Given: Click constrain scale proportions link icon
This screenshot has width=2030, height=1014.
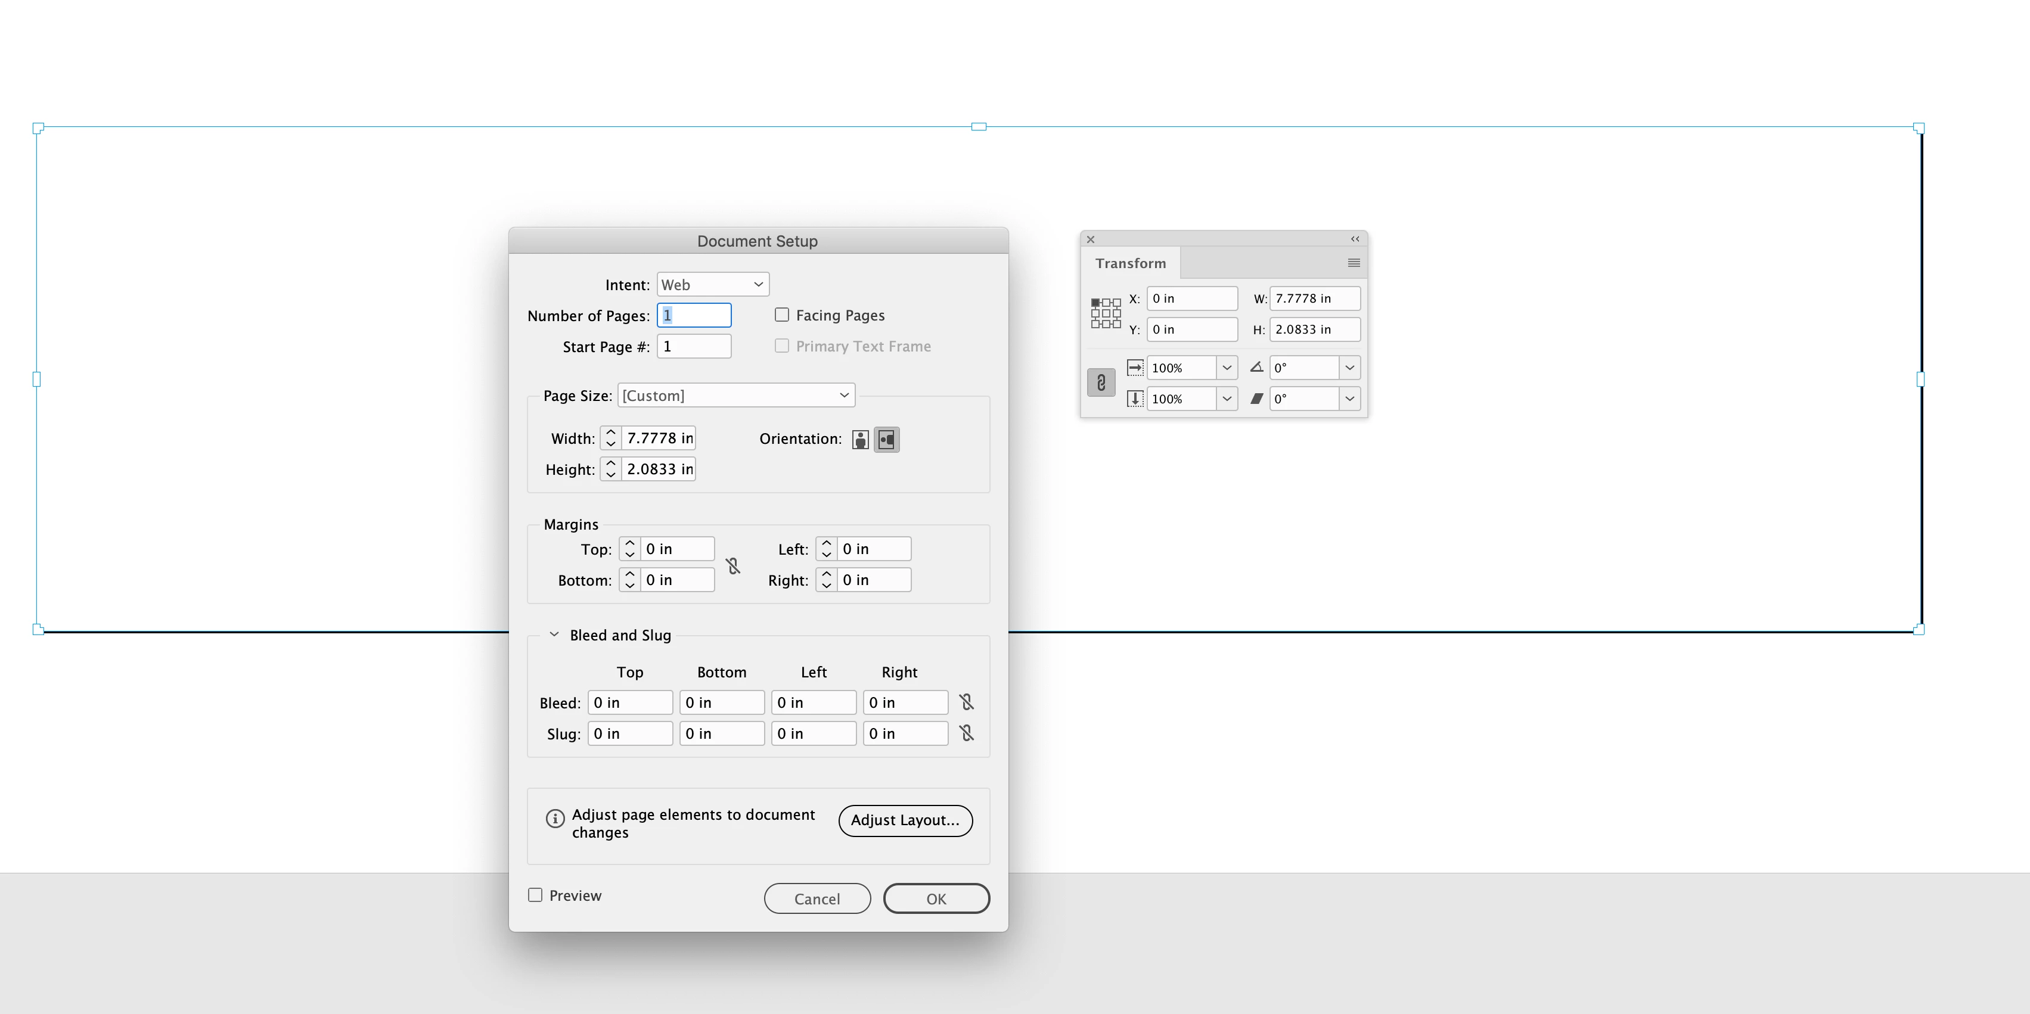Looking at the screenshot, I should 1101,383.
